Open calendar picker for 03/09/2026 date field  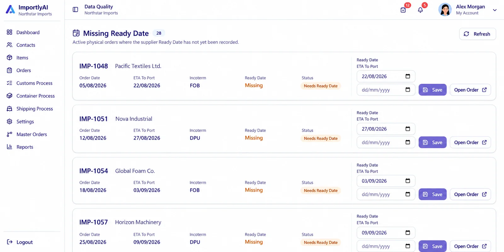coord(408,181)
